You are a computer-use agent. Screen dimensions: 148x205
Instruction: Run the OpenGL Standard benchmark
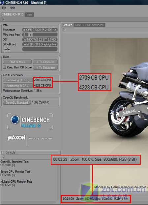tap(17, 103)
